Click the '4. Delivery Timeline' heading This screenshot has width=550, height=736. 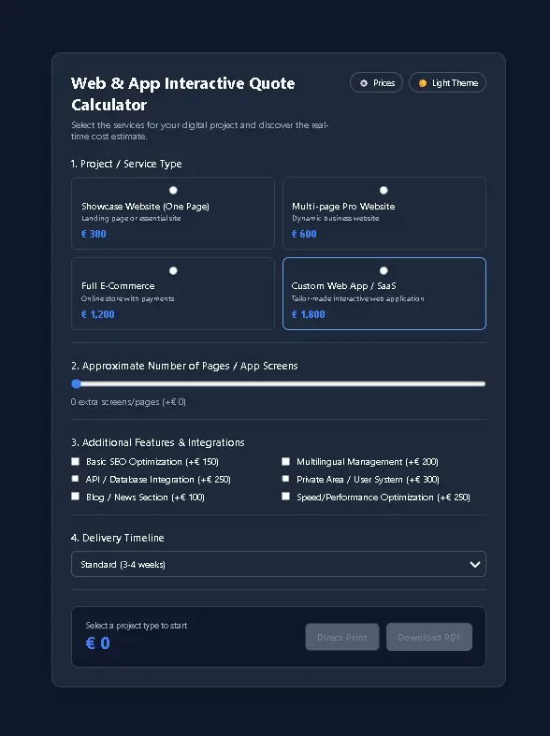(x=117, y=538)
